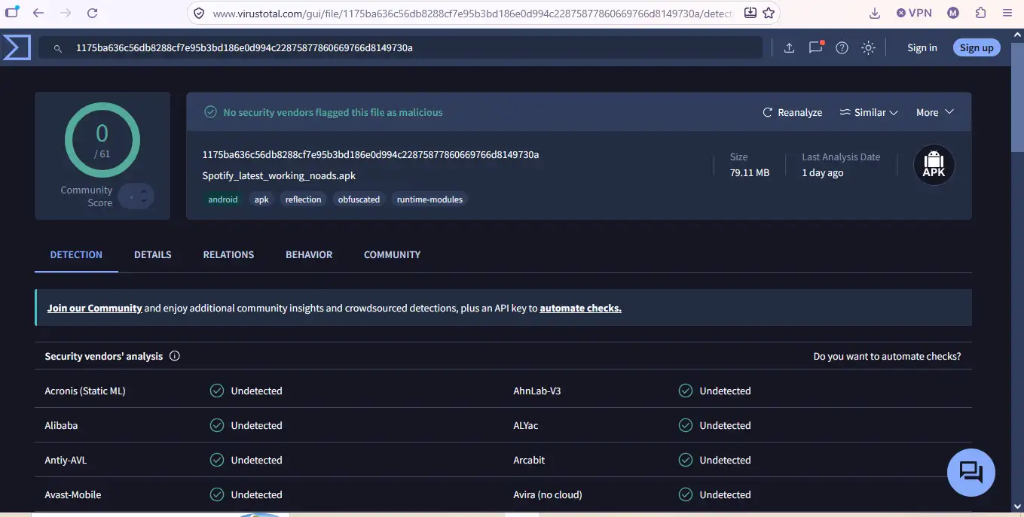Screen dimensions: 1024x517
Task: Click the VirusTotal logo icon
Action: click(x=17, y=47)
